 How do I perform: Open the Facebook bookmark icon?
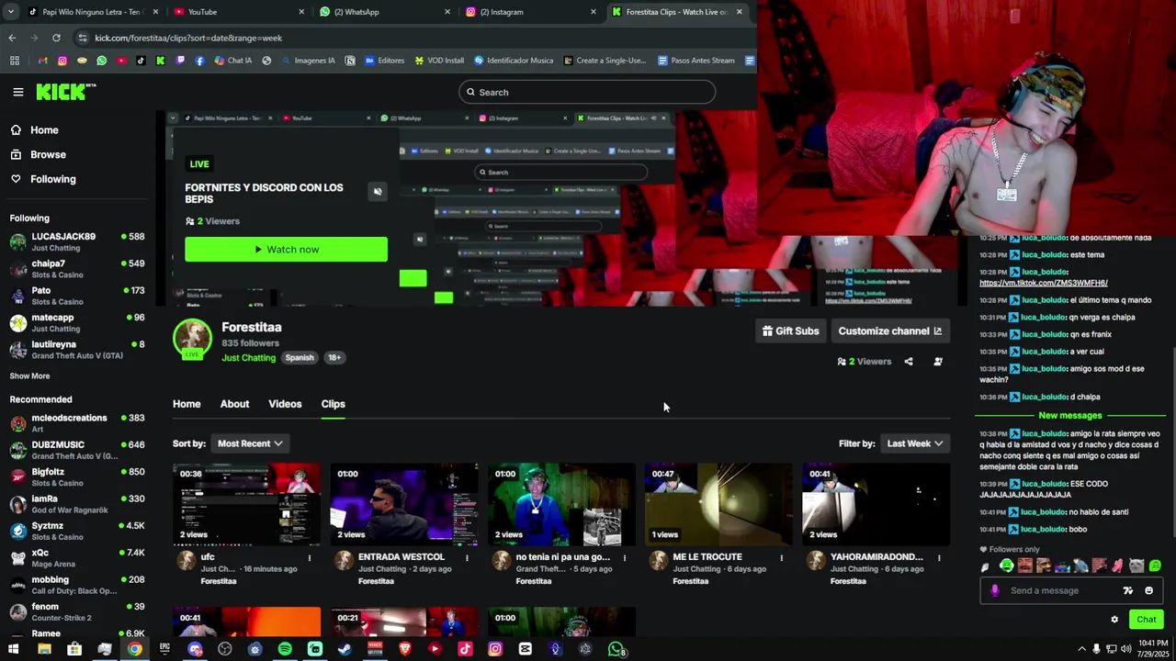point(199,61)
